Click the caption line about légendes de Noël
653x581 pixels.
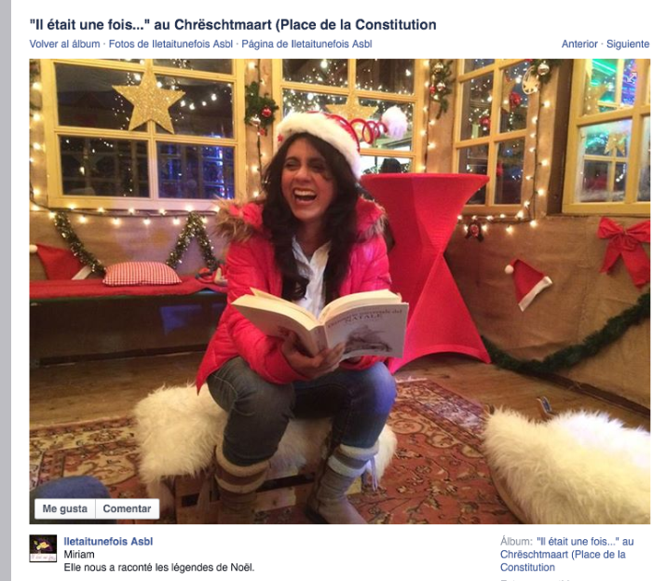pyautogui.click(x=158, y=567)
